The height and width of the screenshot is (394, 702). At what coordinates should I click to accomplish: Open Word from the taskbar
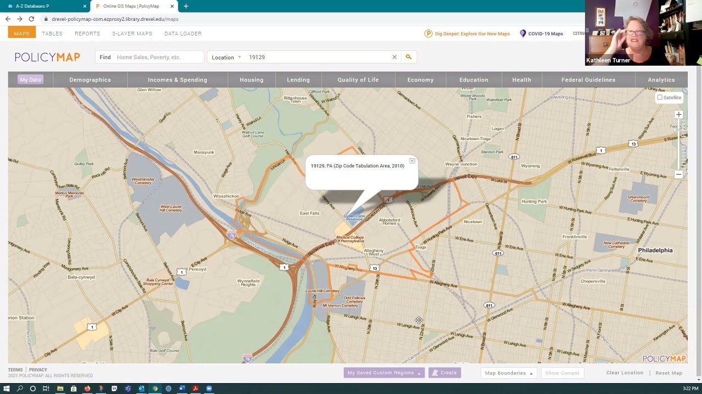182,389
